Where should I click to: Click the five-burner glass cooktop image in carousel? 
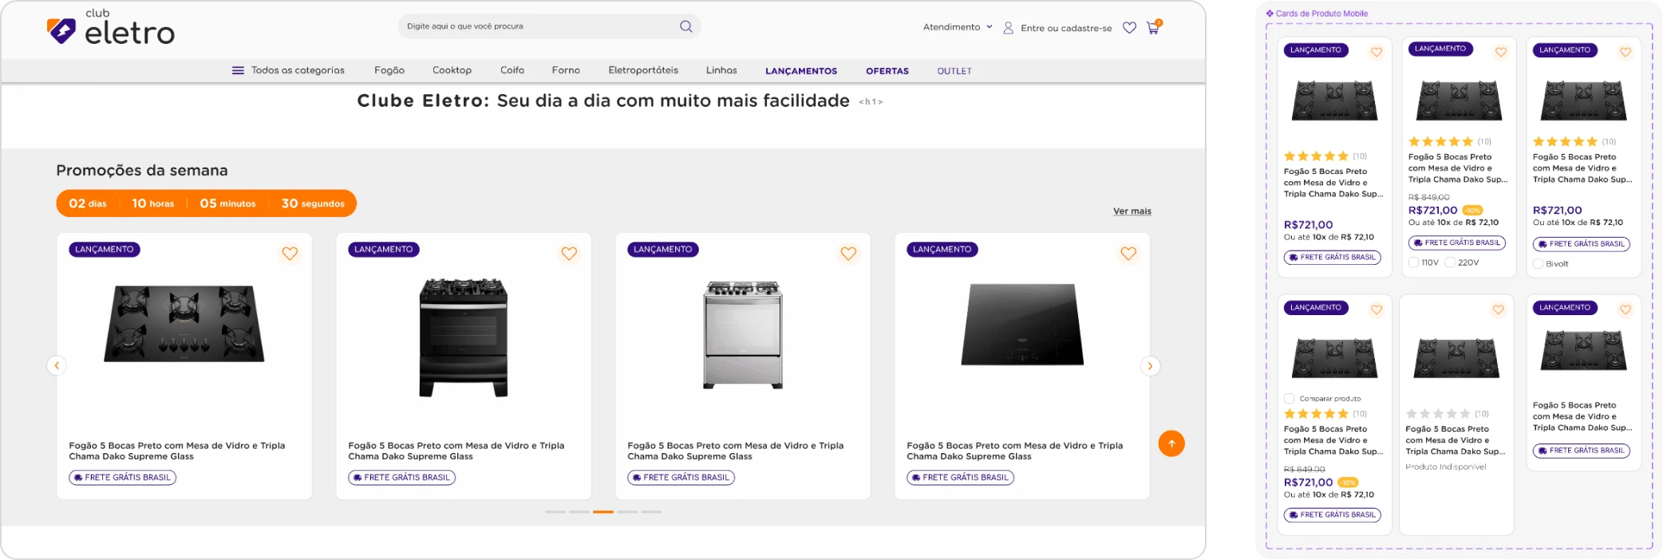click(184, 323)
